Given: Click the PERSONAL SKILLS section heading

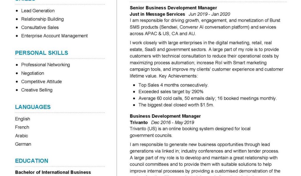Looking at the screenshot, I should 41,53.
